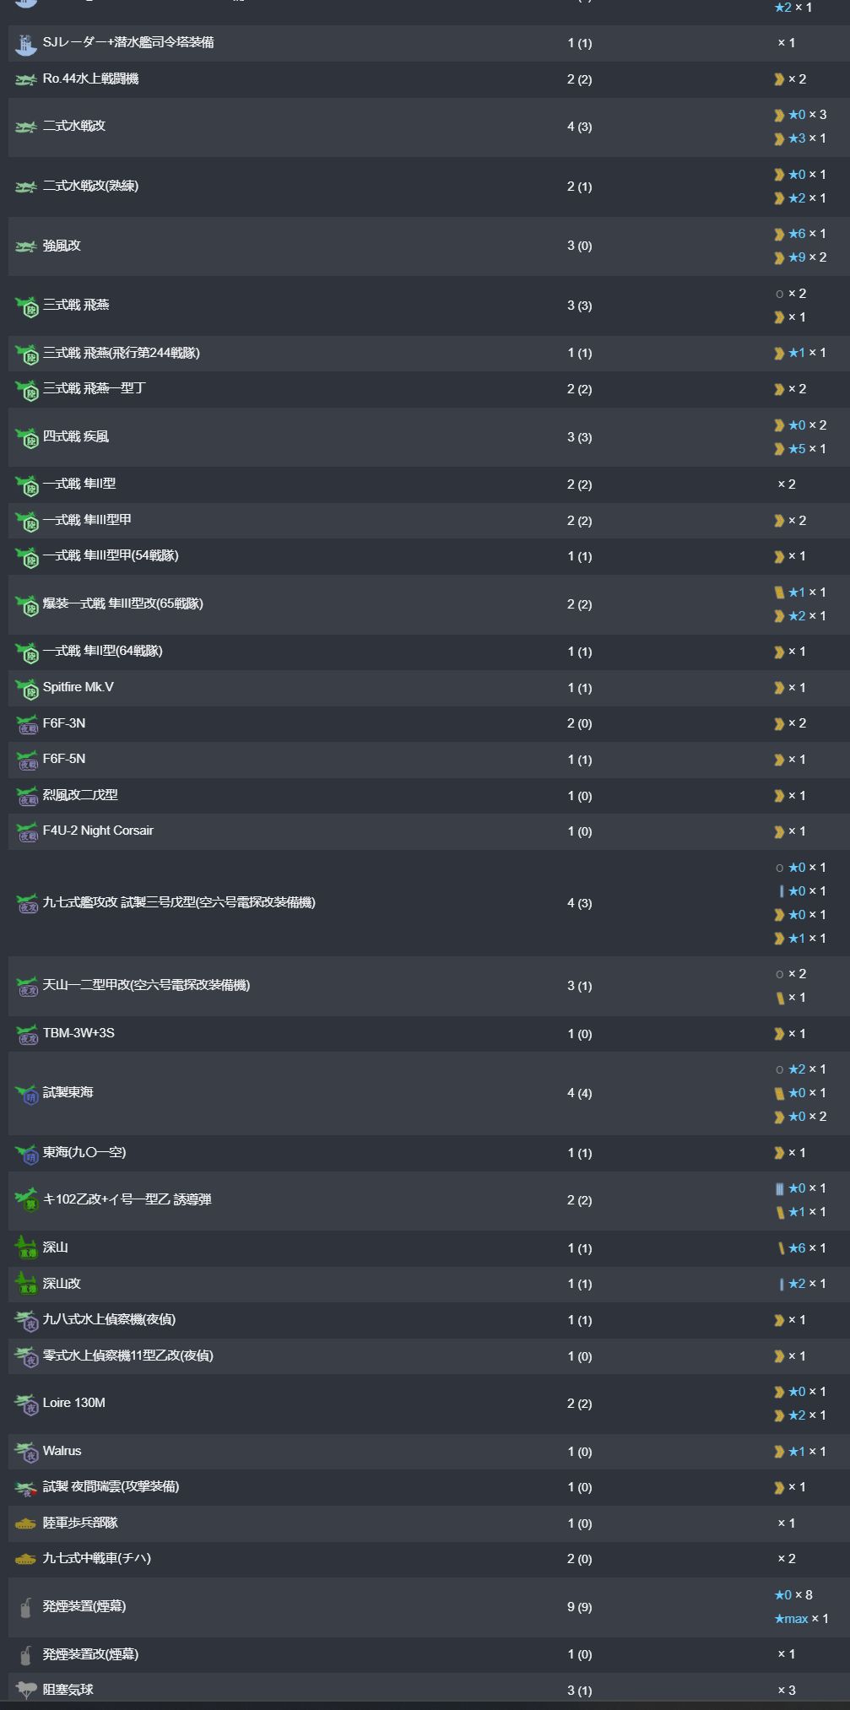The image size is (850, 1710).
Task: Click the night fighter icon beside F6F-3N
Action: [x=26, y=724]
